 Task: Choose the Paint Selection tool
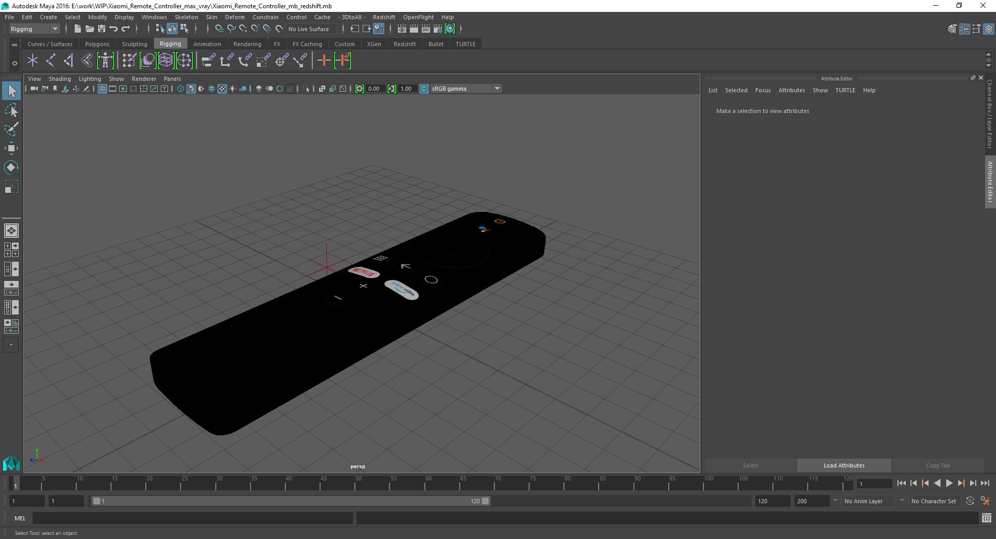(x=11, y=129)
